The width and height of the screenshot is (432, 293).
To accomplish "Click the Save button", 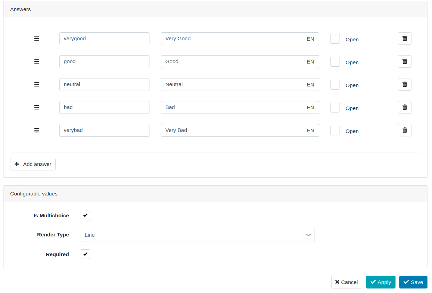I will coord(413,282).
